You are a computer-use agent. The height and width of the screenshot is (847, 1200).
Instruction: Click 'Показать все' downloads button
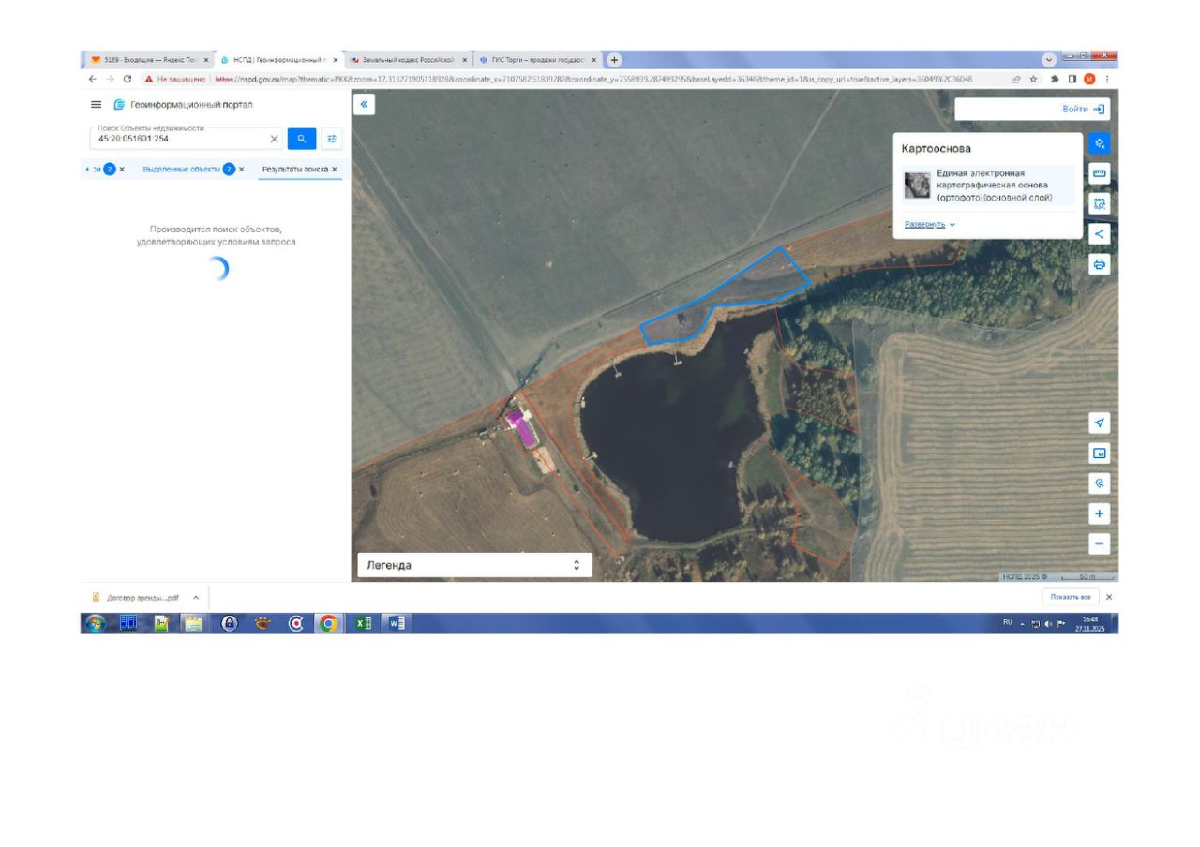pos(1071,597)
